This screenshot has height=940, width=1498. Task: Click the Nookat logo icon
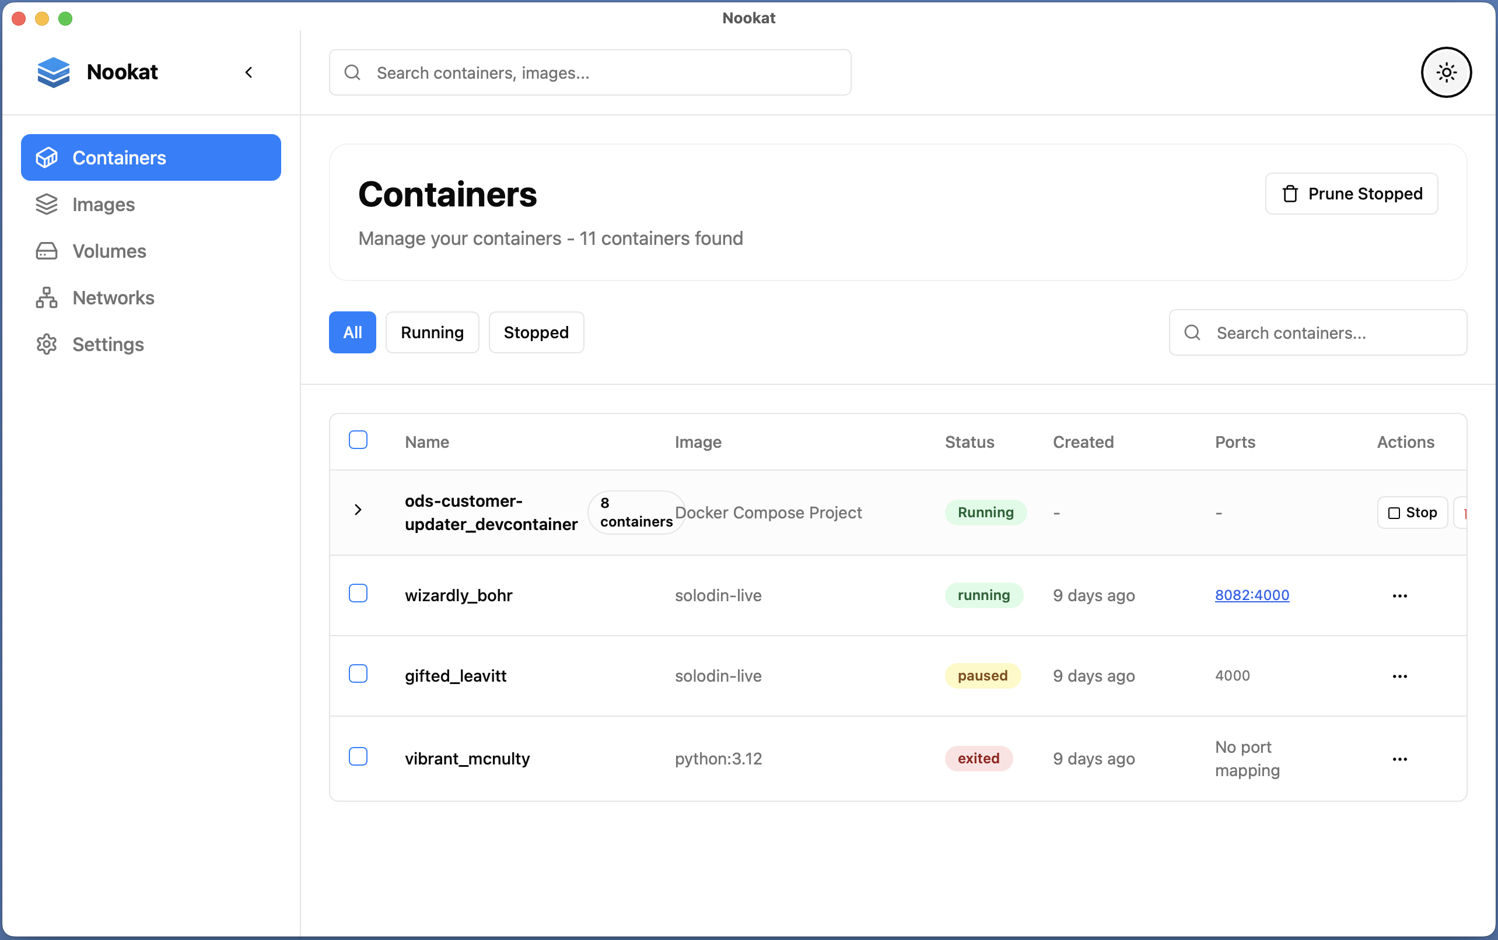54,72
